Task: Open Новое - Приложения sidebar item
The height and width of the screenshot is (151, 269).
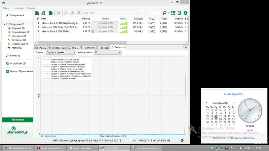Action: point(20,71)
